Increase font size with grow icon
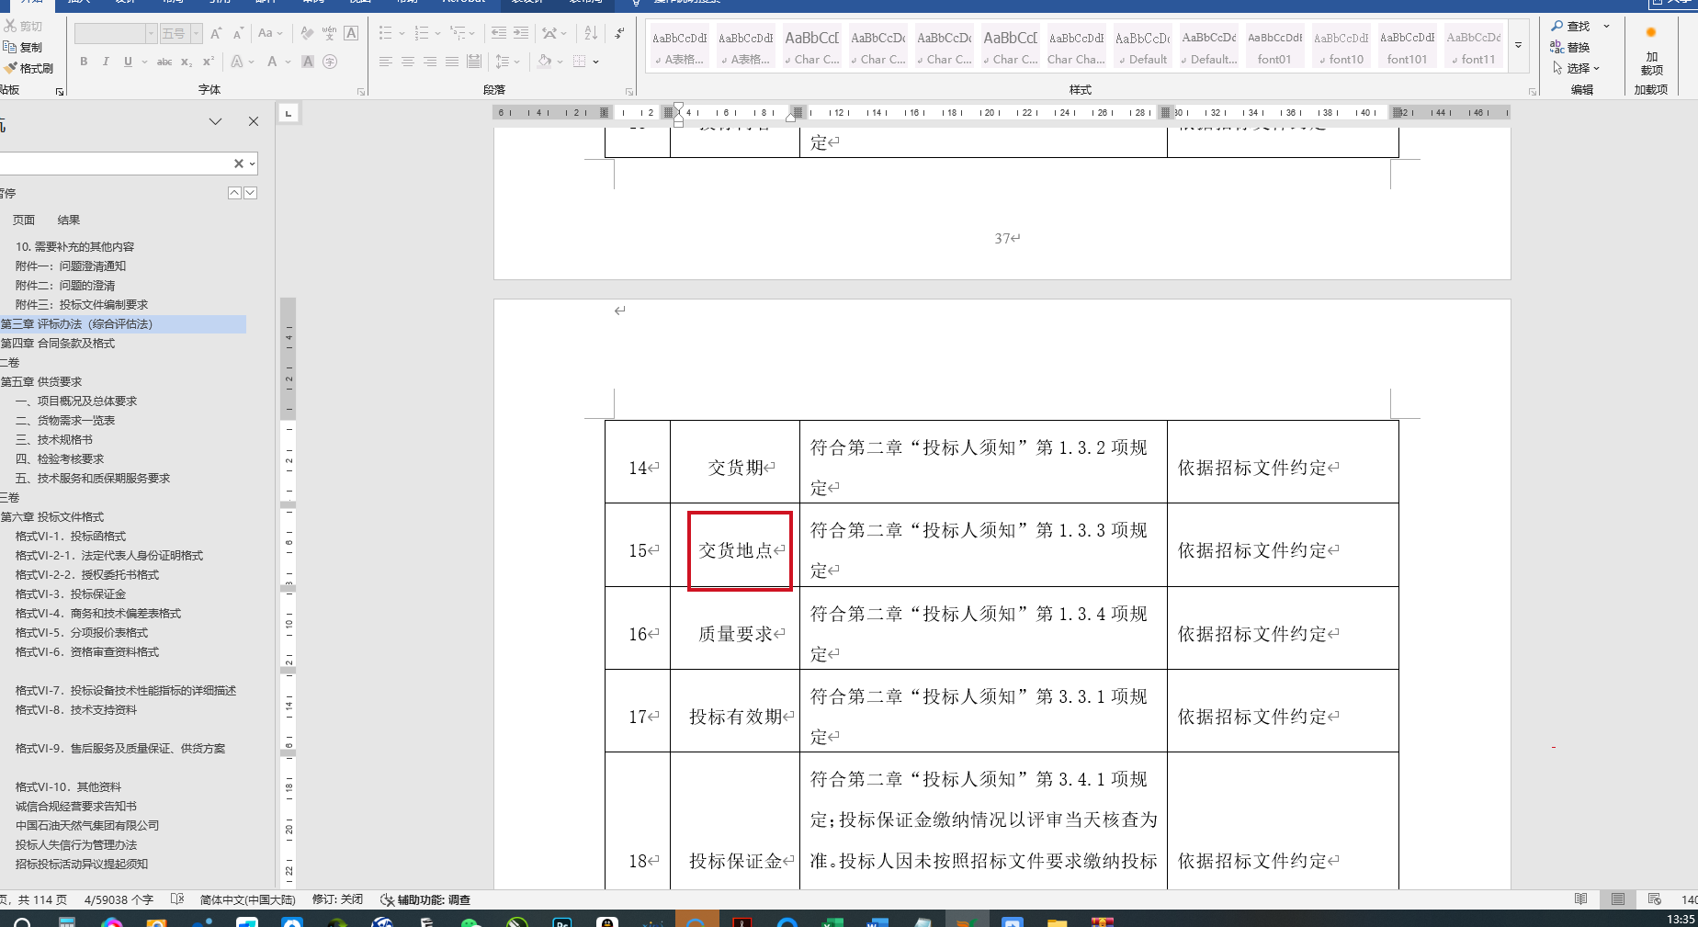The width and height of the screenshot is (1698, 927). point(216,33)
